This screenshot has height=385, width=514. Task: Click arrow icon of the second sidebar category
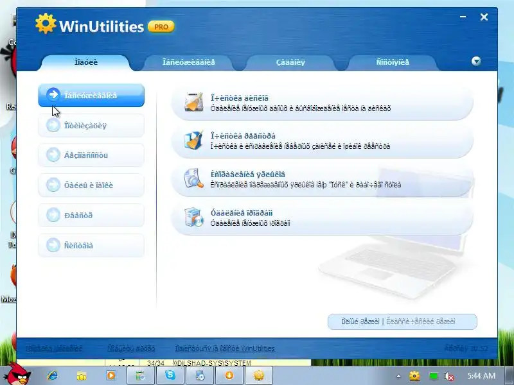53,125
